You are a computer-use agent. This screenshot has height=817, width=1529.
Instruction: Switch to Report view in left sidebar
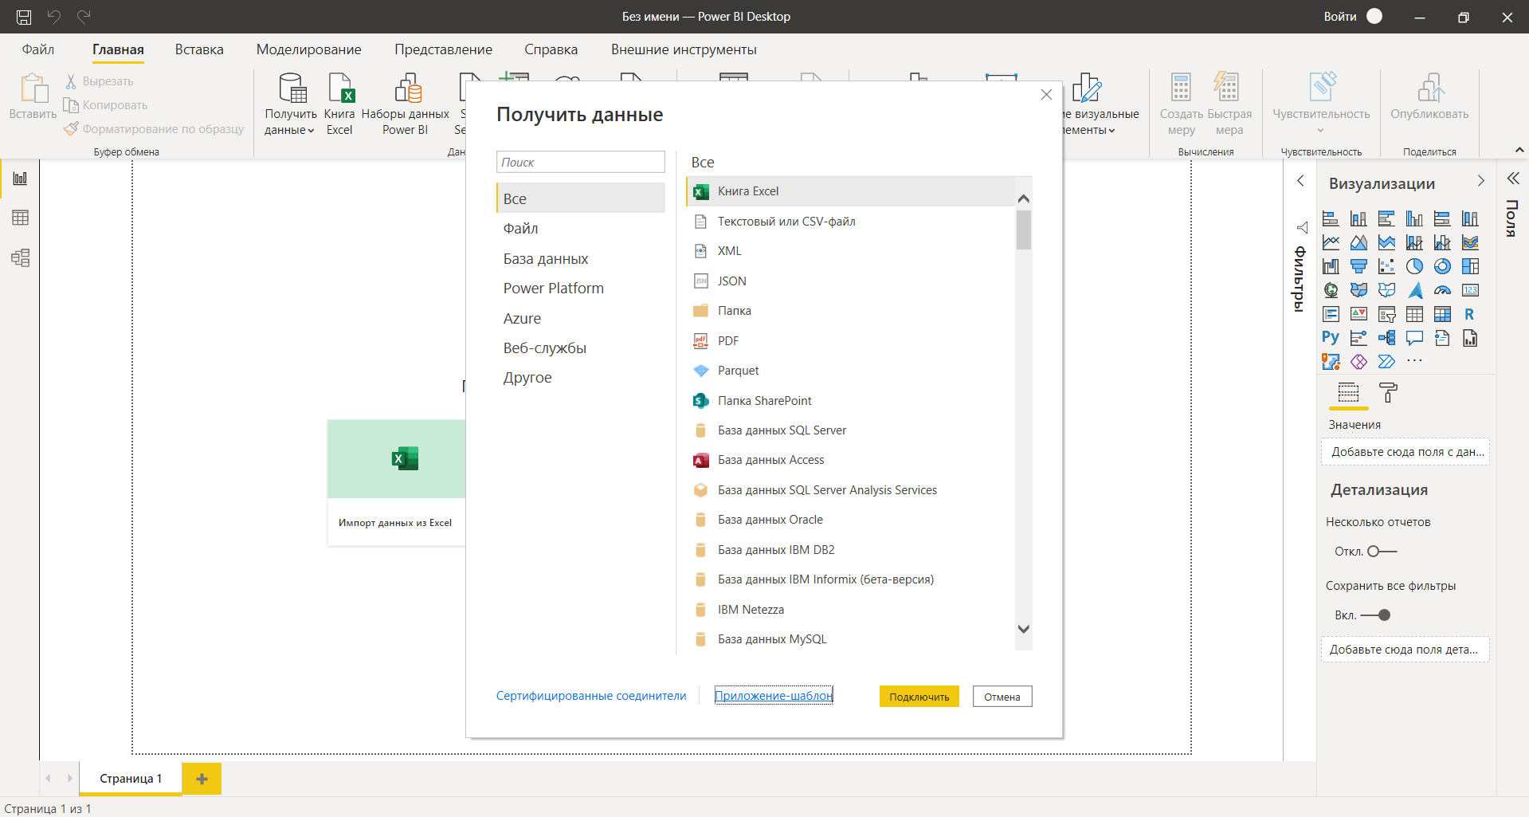tap(20, 179)
